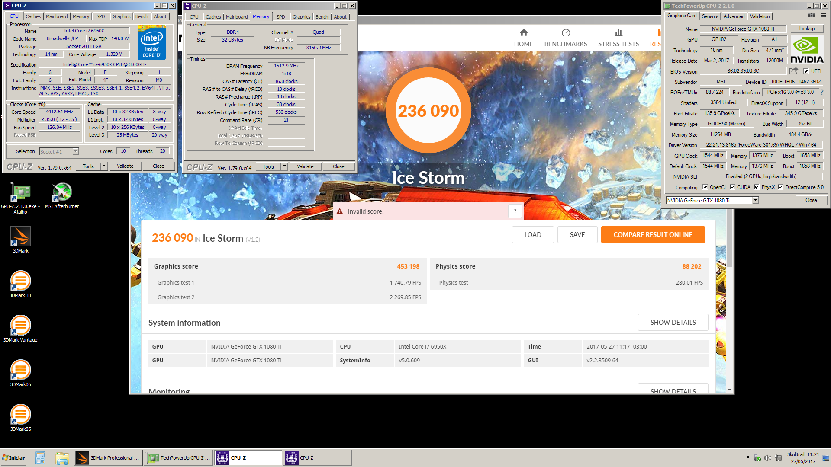The image size is (831, 467).
Task: Open the 3DMark STRESS TESTS chart icon
Action: 618,32
